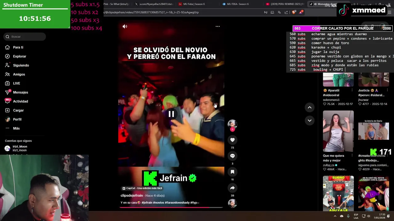Open la historia de Dario thumbnail
394x221 pixels.
tap(373, 131)
